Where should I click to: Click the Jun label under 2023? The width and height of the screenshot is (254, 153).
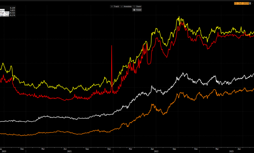[x=239, y=149]
